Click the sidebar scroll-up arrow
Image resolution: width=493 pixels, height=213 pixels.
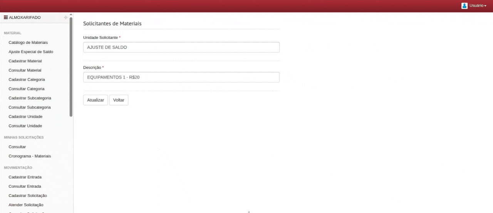point(71,15)
